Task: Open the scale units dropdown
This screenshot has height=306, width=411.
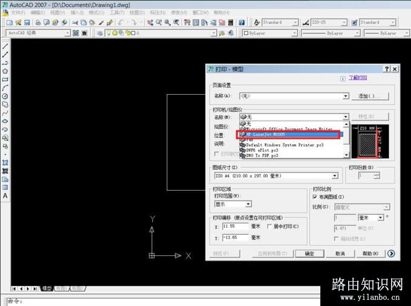Action: 380,218
